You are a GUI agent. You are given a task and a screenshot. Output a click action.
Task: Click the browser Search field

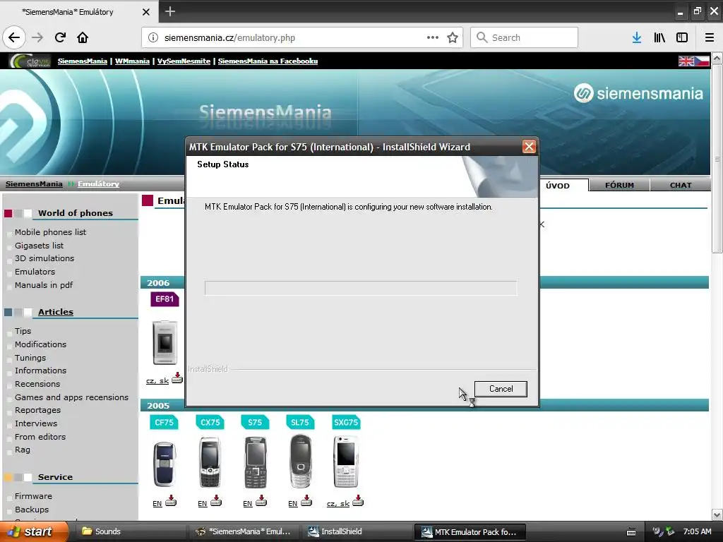525,37
